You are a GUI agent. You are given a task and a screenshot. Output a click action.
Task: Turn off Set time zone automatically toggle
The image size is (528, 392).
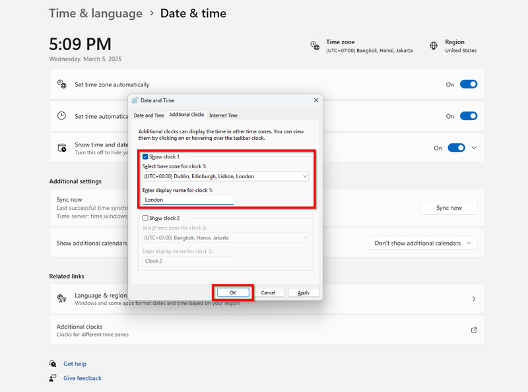[x=469, y=84]
